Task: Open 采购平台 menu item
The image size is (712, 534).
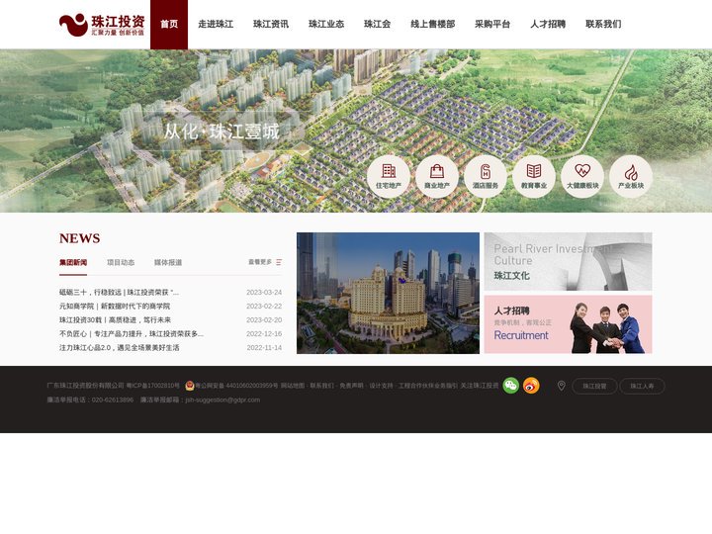Action: coord(492,24)
